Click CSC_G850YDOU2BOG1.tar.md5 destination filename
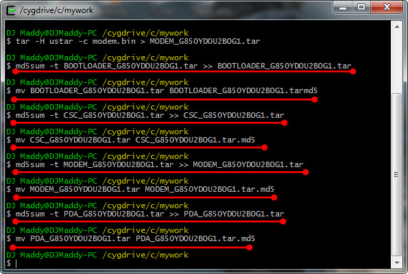Viewport: 408px width, 274px height. tap(195, 140)
